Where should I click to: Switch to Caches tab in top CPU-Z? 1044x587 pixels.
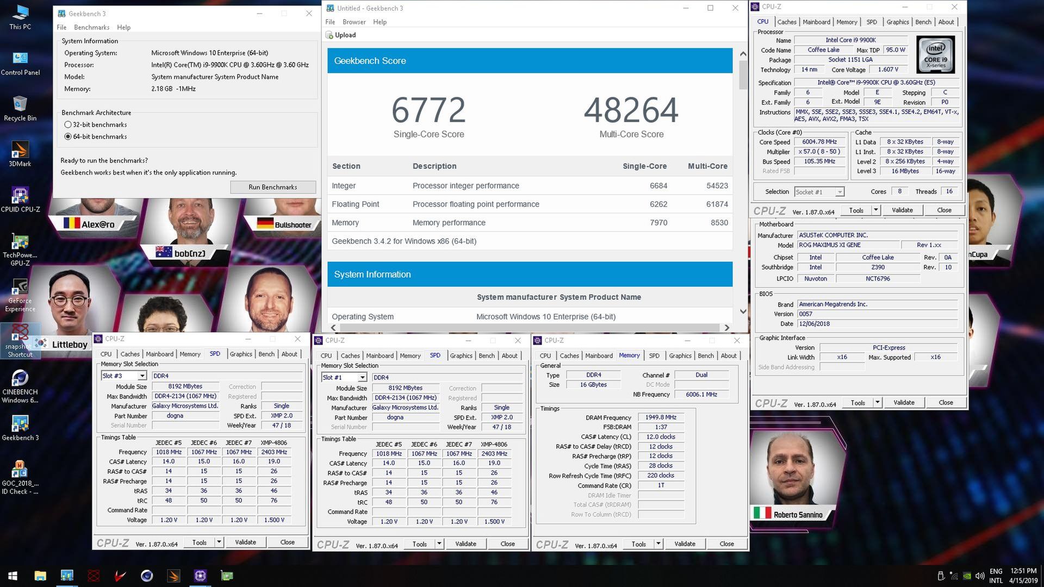coord(786,22)
